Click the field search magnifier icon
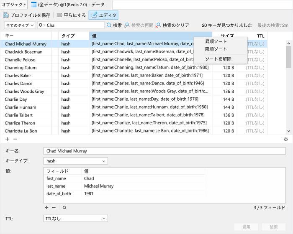 coord(64,207)
